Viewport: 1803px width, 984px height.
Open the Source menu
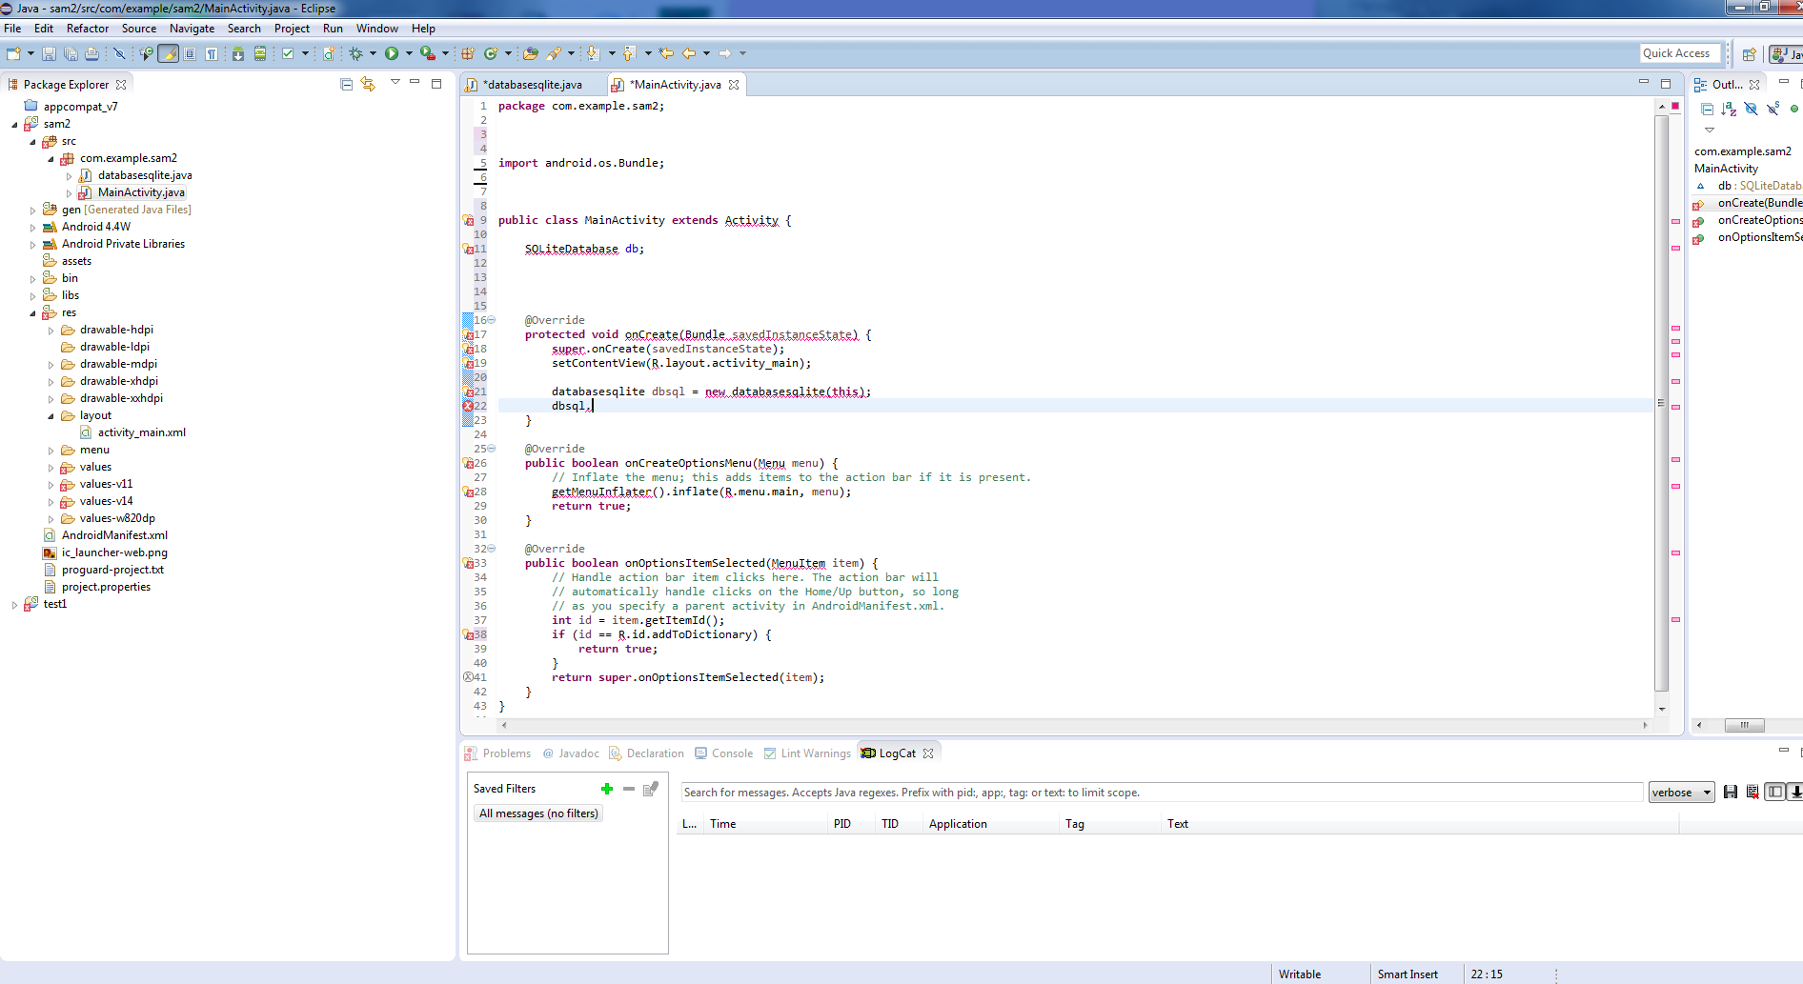pyautogui.click(x=139, y=29)
